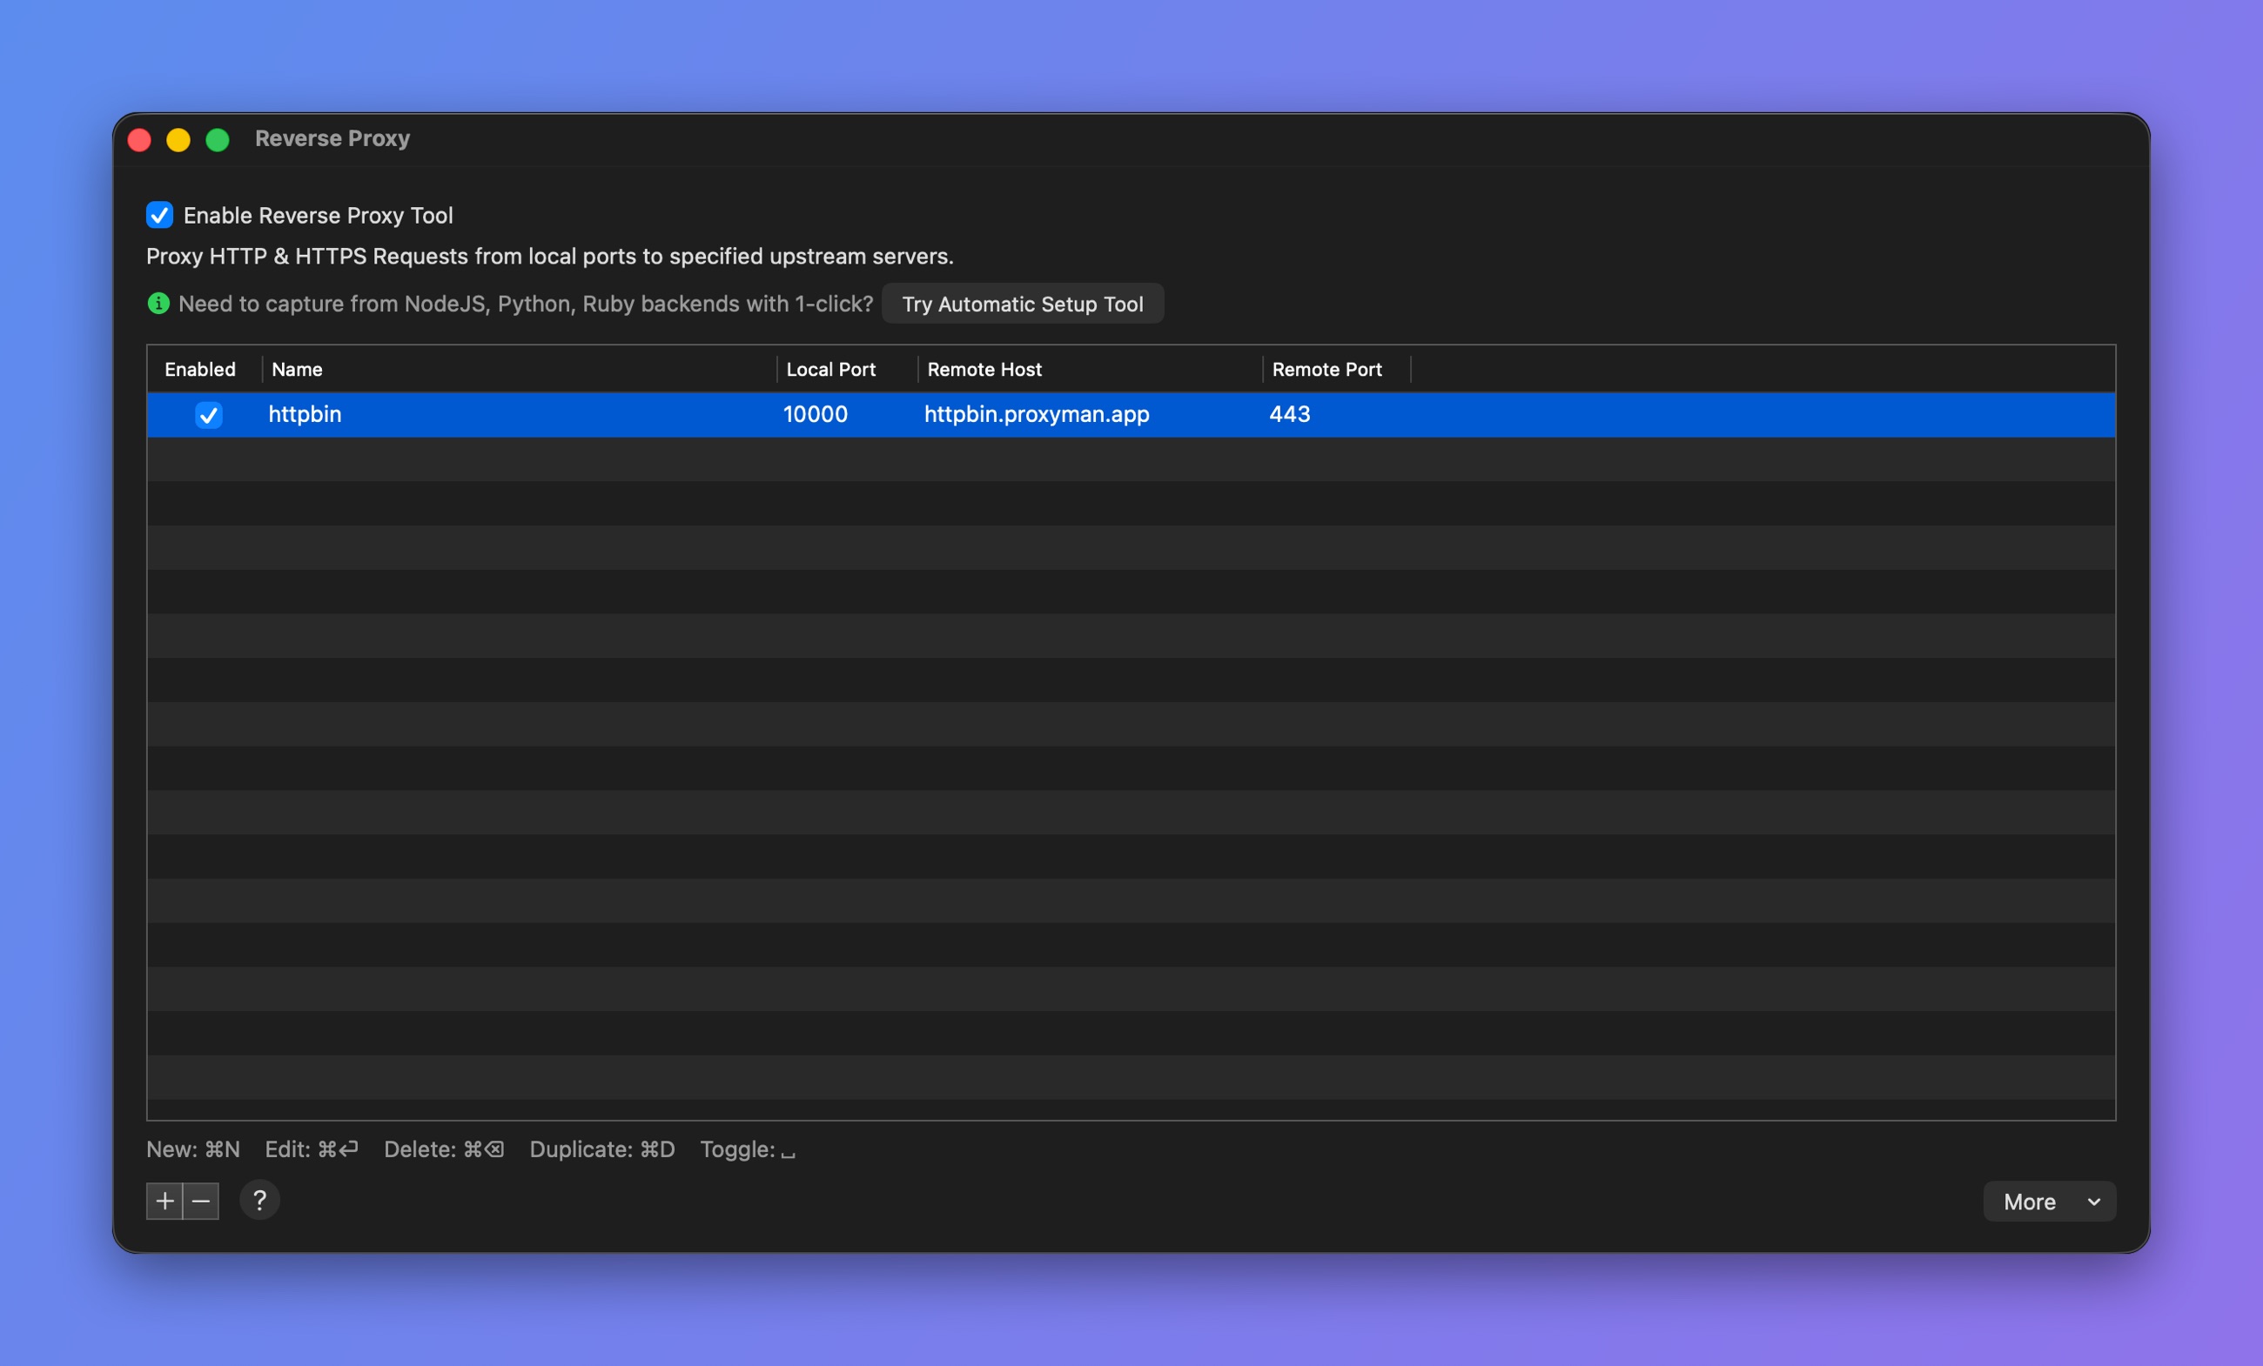Viewport: 2263px width, 1366px height.
Task: Click the New: ⌘N shortcut hint
Action: coord(193,1149)
